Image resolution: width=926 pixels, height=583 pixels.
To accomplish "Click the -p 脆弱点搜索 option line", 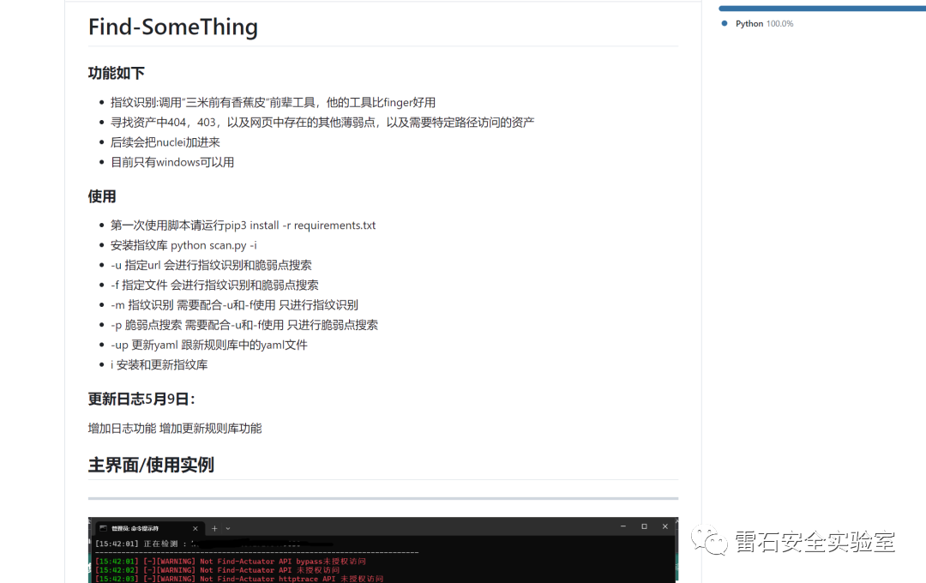I will [x=244, y=325].
